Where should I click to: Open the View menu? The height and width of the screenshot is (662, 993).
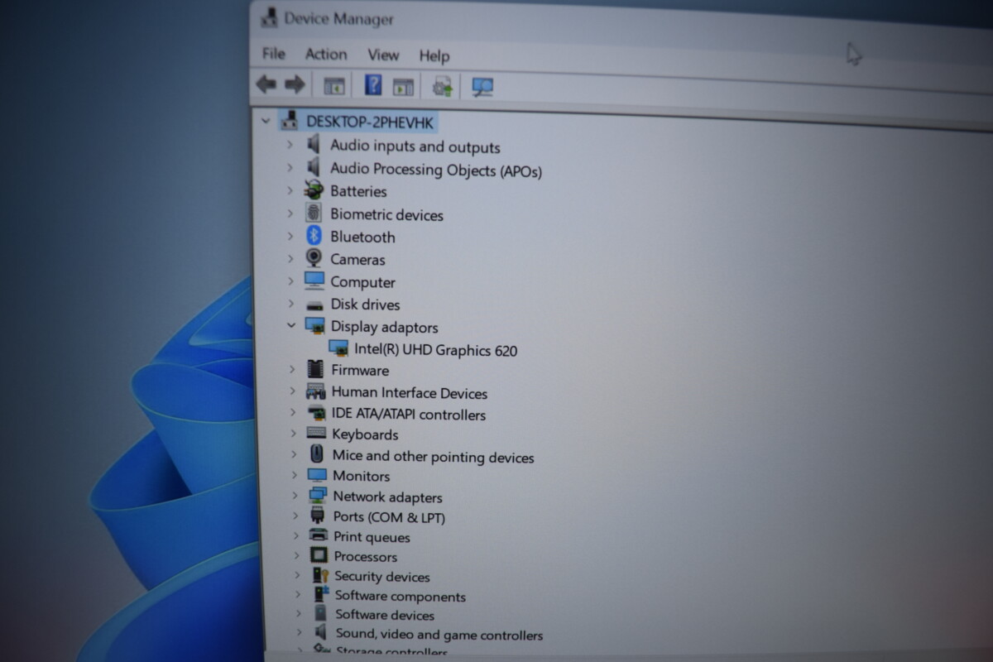[383, 55]
